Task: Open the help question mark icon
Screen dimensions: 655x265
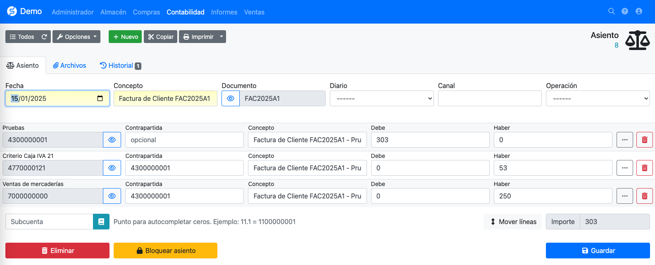Action: point(625,12)
